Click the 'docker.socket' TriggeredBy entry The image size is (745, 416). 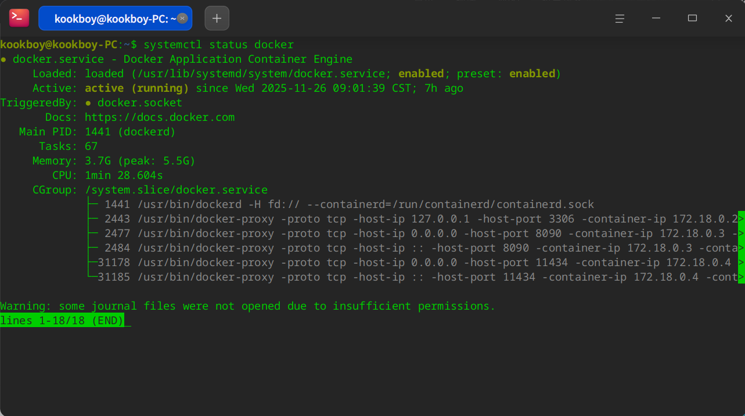[140, 103]
